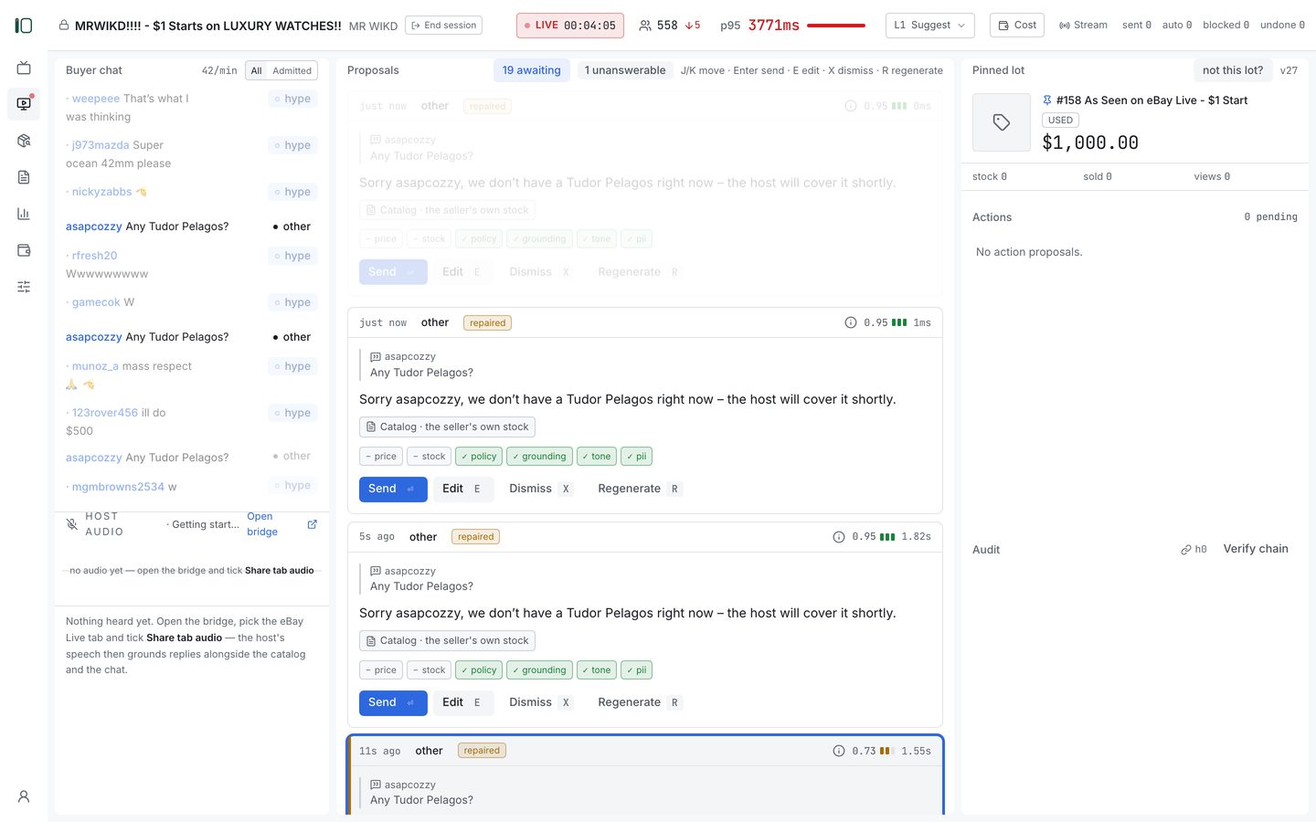Click the End session button
1316x822 pixels.
(443, 26)
